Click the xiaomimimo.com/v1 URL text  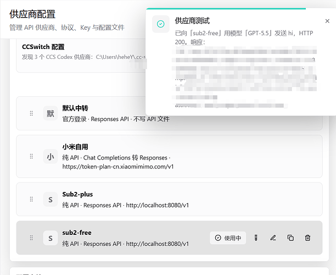click(x=118, y=167)
